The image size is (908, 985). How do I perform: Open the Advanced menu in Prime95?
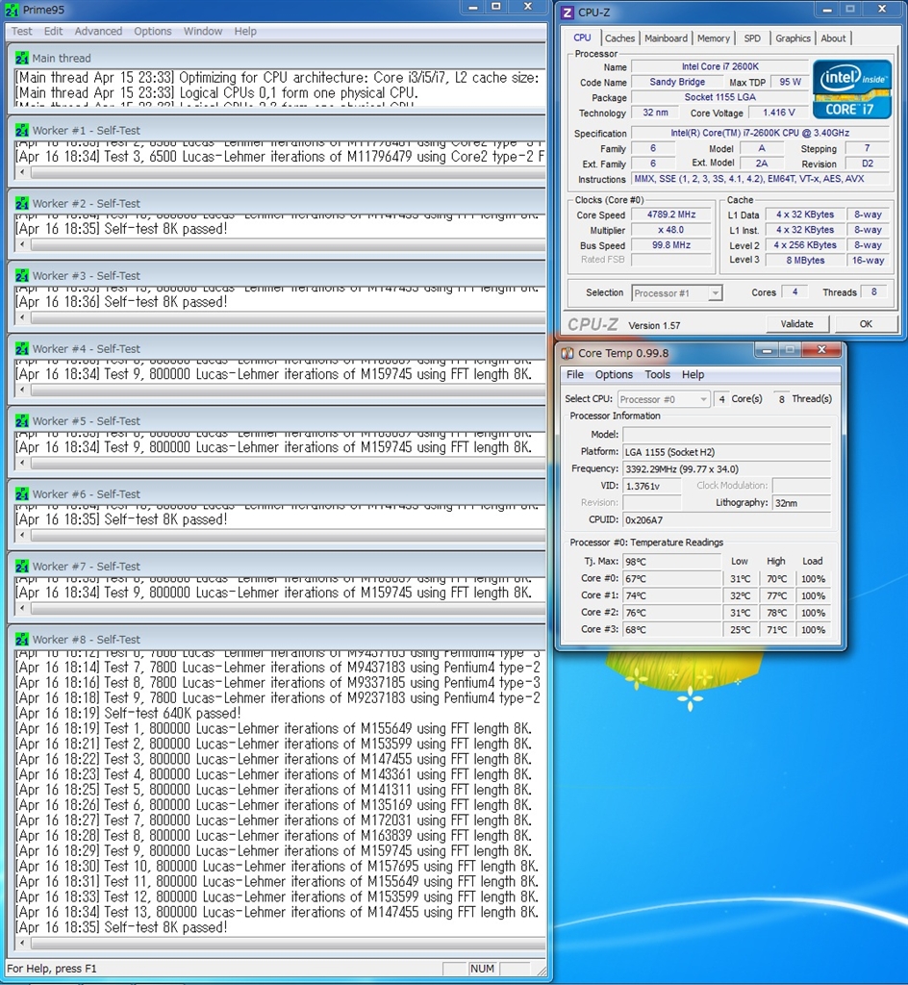tap(98, 32)
